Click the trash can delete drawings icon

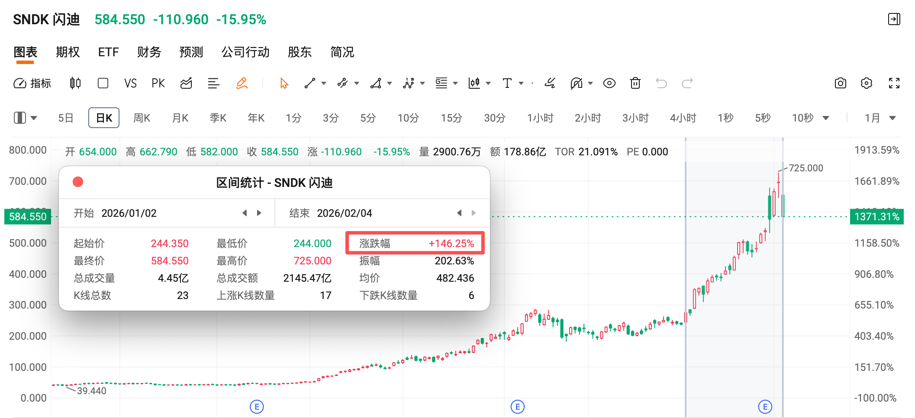tap(635, 83)
